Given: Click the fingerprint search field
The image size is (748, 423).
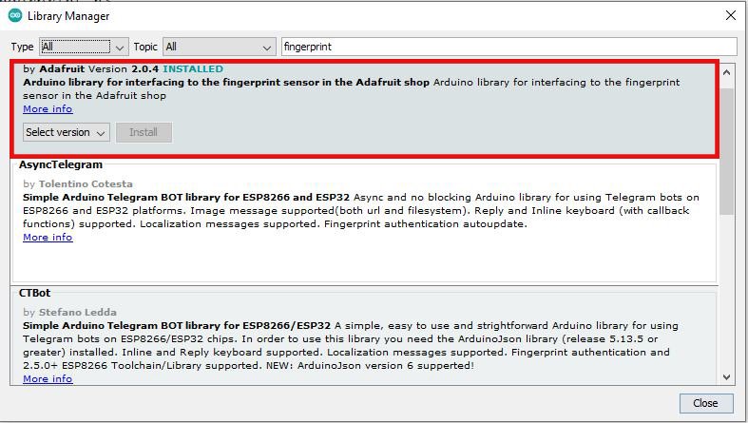Looking at the screenshot, I should point(508,47).
